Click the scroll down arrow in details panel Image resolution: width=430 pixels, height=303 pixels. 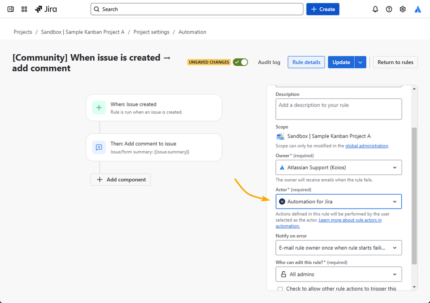point(414,287)
